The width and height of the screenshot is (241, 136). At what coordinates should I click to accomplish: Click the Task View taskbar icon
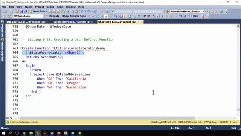pos(17,133)
